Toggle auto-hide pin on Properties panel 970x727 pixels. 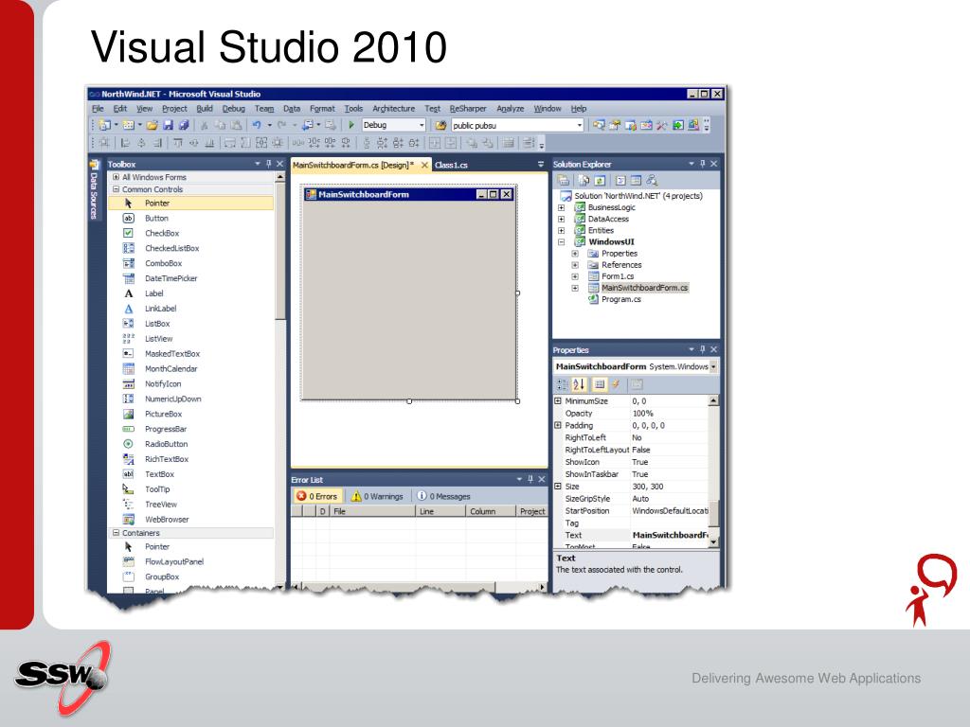coord(702,349)
